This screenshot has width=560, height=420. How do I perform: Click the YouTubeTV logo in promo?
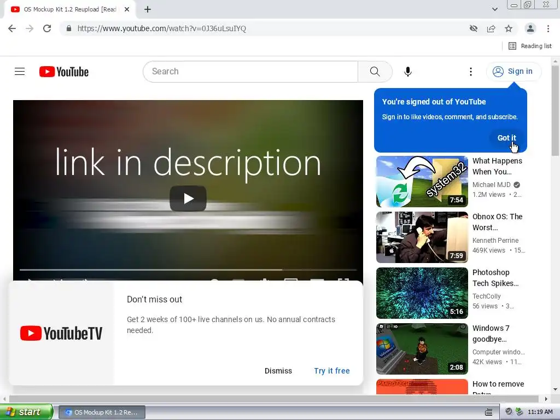pyautogui.click(x=61, y=333)
